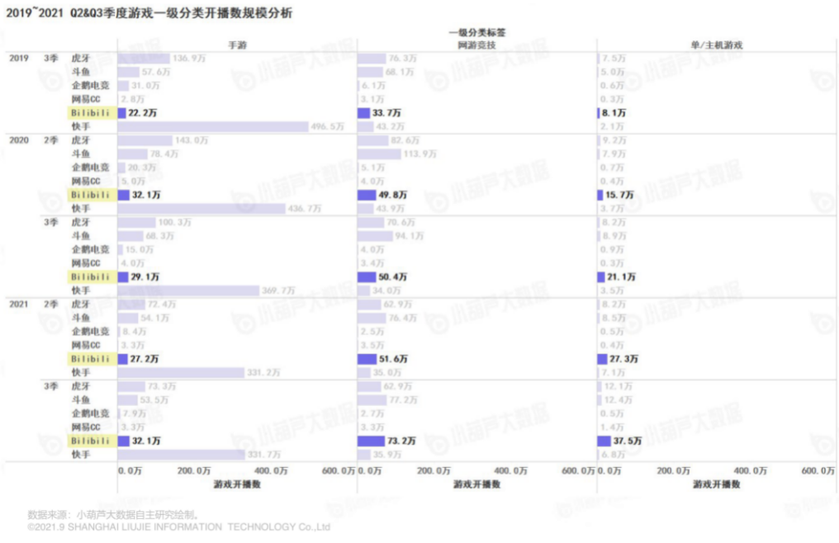
Task: Click the 68.1万 网游竞技 value
Action: click(400, 72)
